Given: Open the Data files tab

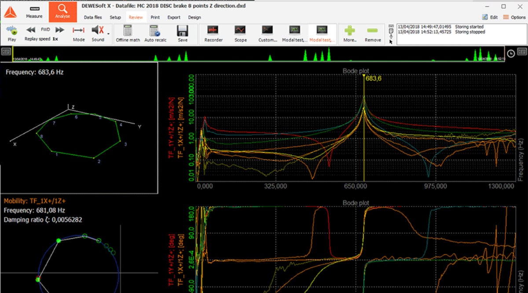Looking at the screenshot, I should point(93,18).
